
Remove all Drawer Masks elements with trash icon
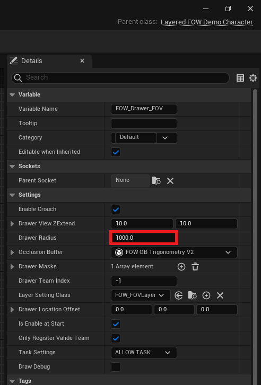coord(195,267)
